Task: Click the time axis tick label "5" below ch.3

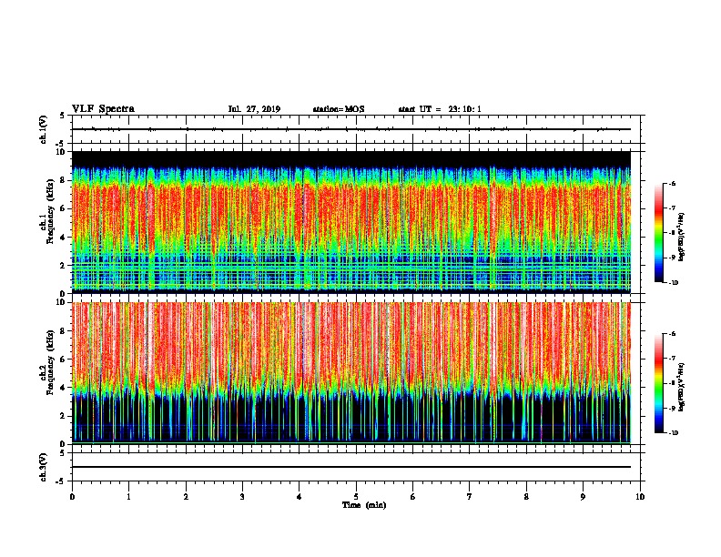Action: (356, 496)
